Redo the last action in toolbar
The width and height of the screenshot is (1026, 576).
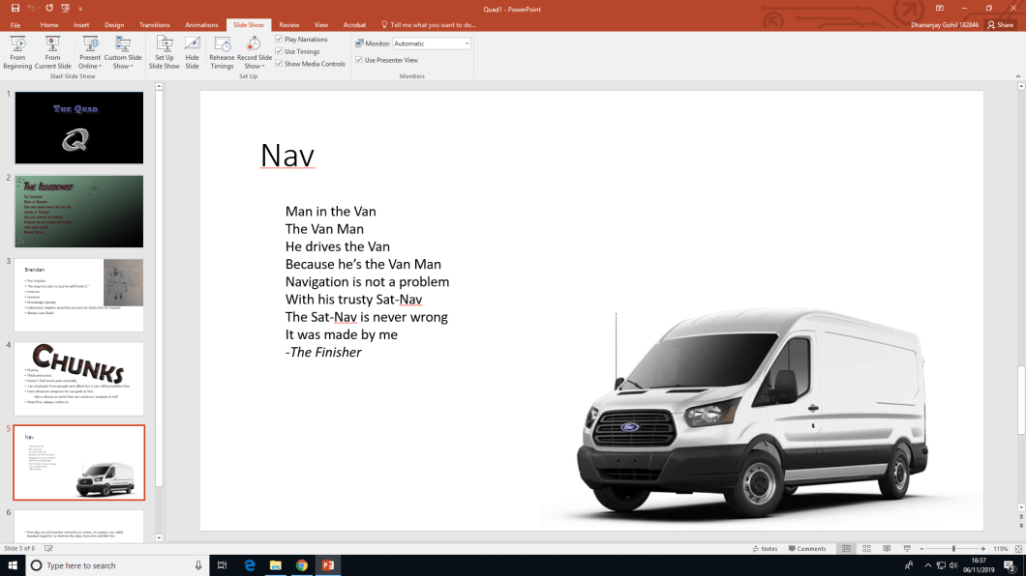click(x=49, y=9)
